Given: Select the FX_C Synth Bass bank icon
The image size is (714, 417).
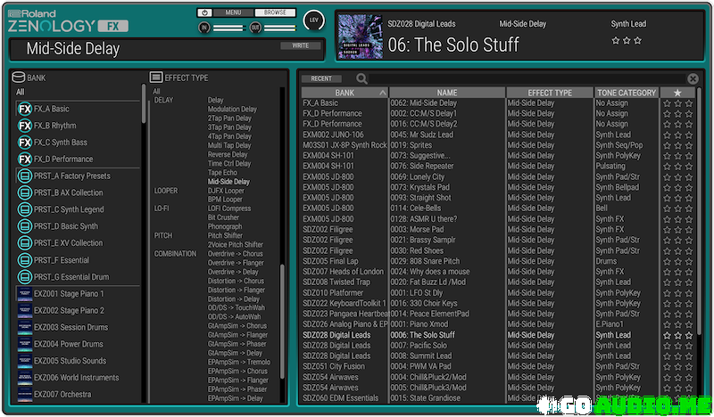Looking at the screenshot, I should 25,143.
